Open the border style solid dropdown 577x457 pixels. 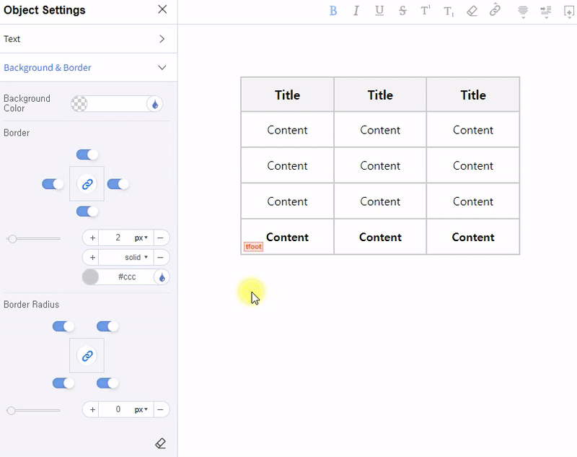click(136, 257)
